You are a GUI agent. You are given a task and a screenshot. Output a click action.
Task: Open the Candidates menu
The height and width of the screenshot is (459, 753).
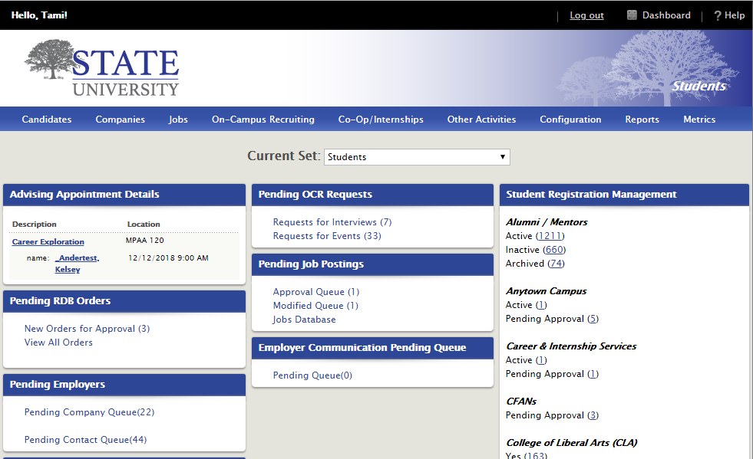[47, 120]
